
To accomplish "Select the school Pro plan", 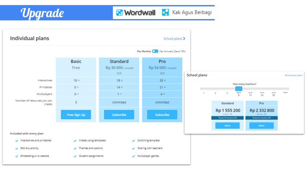I will (x=261, y=125).
